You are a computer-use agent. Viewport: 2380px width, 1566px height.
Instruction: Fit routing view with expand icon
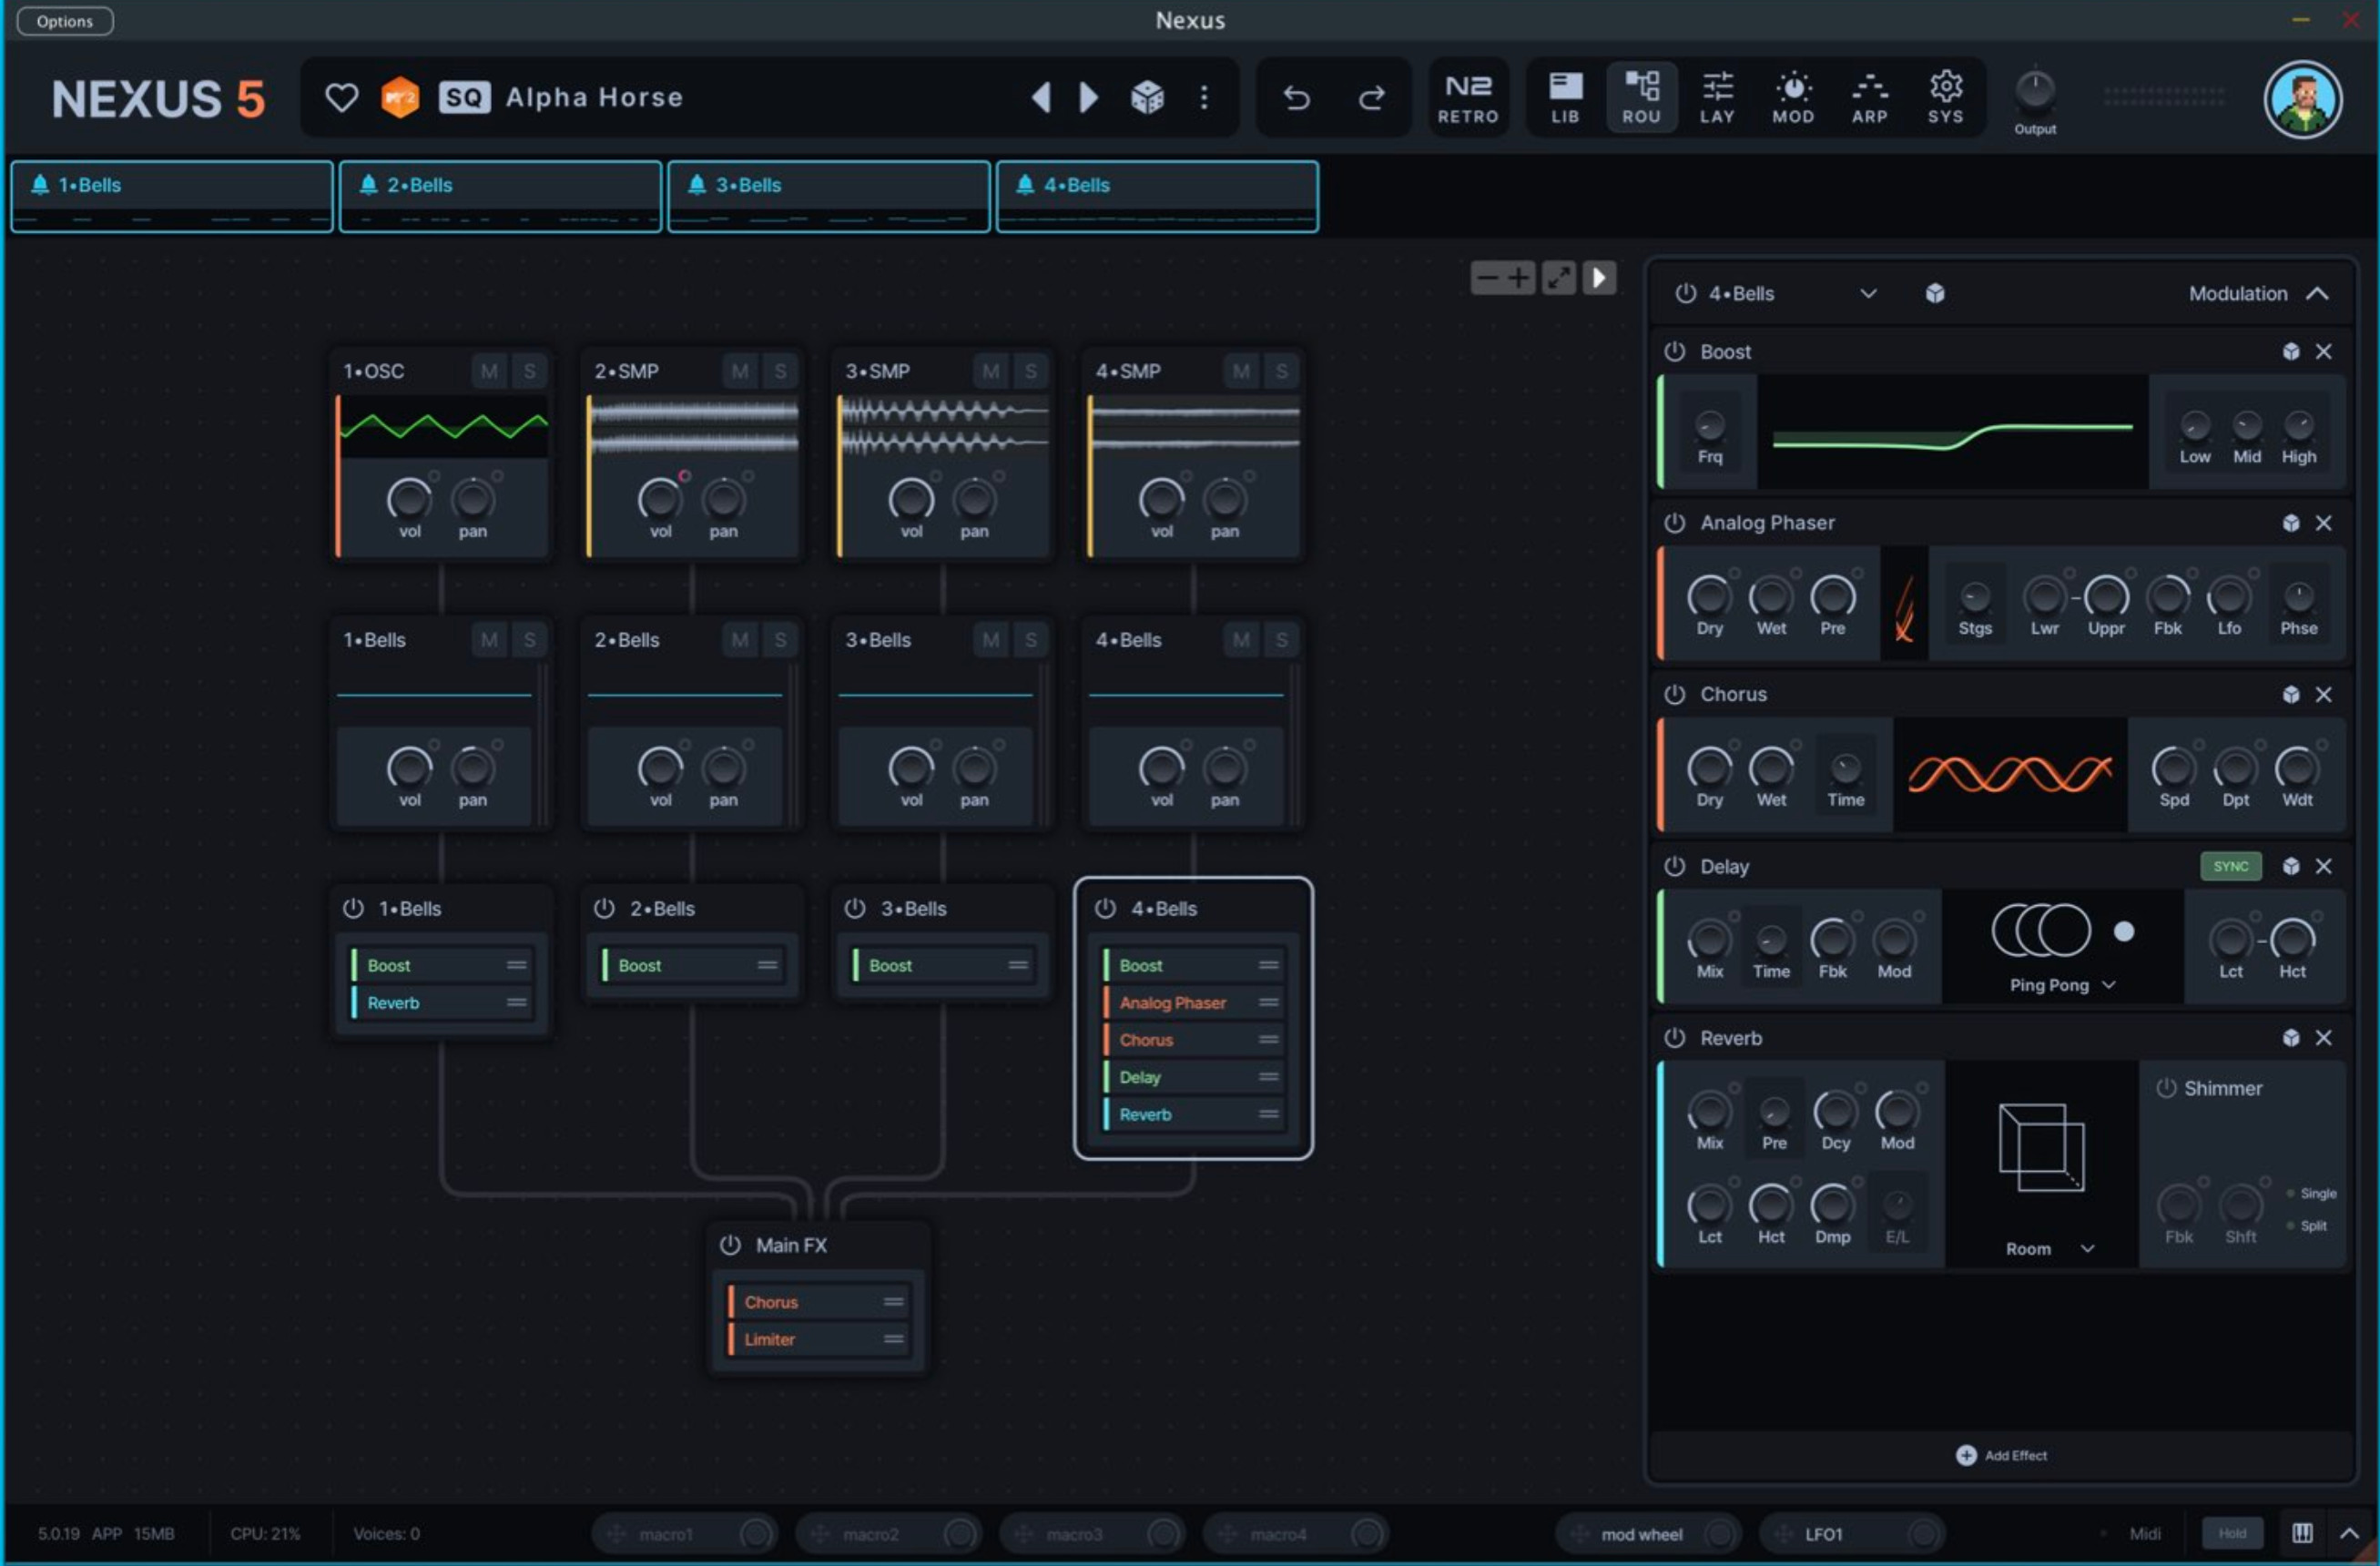click(1558, 277)
